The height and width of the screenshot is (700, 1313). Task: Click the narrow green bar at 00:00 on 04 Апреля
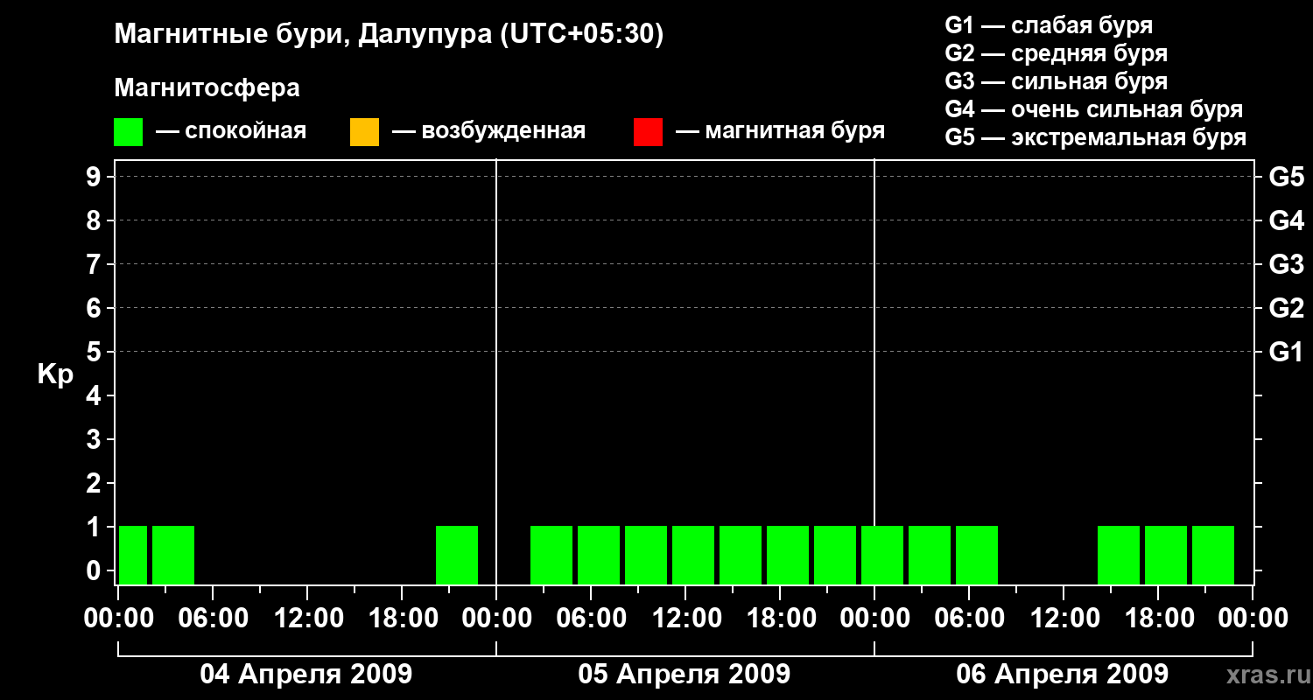(x=133, y=555)
